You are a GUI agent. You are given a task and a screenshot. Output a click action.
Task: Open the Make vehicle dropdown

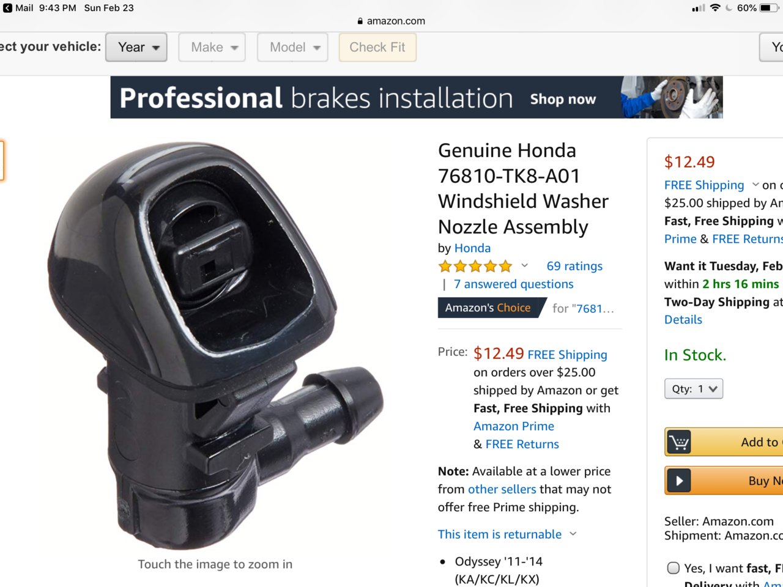pyautogui.click(x=212, y=47)
